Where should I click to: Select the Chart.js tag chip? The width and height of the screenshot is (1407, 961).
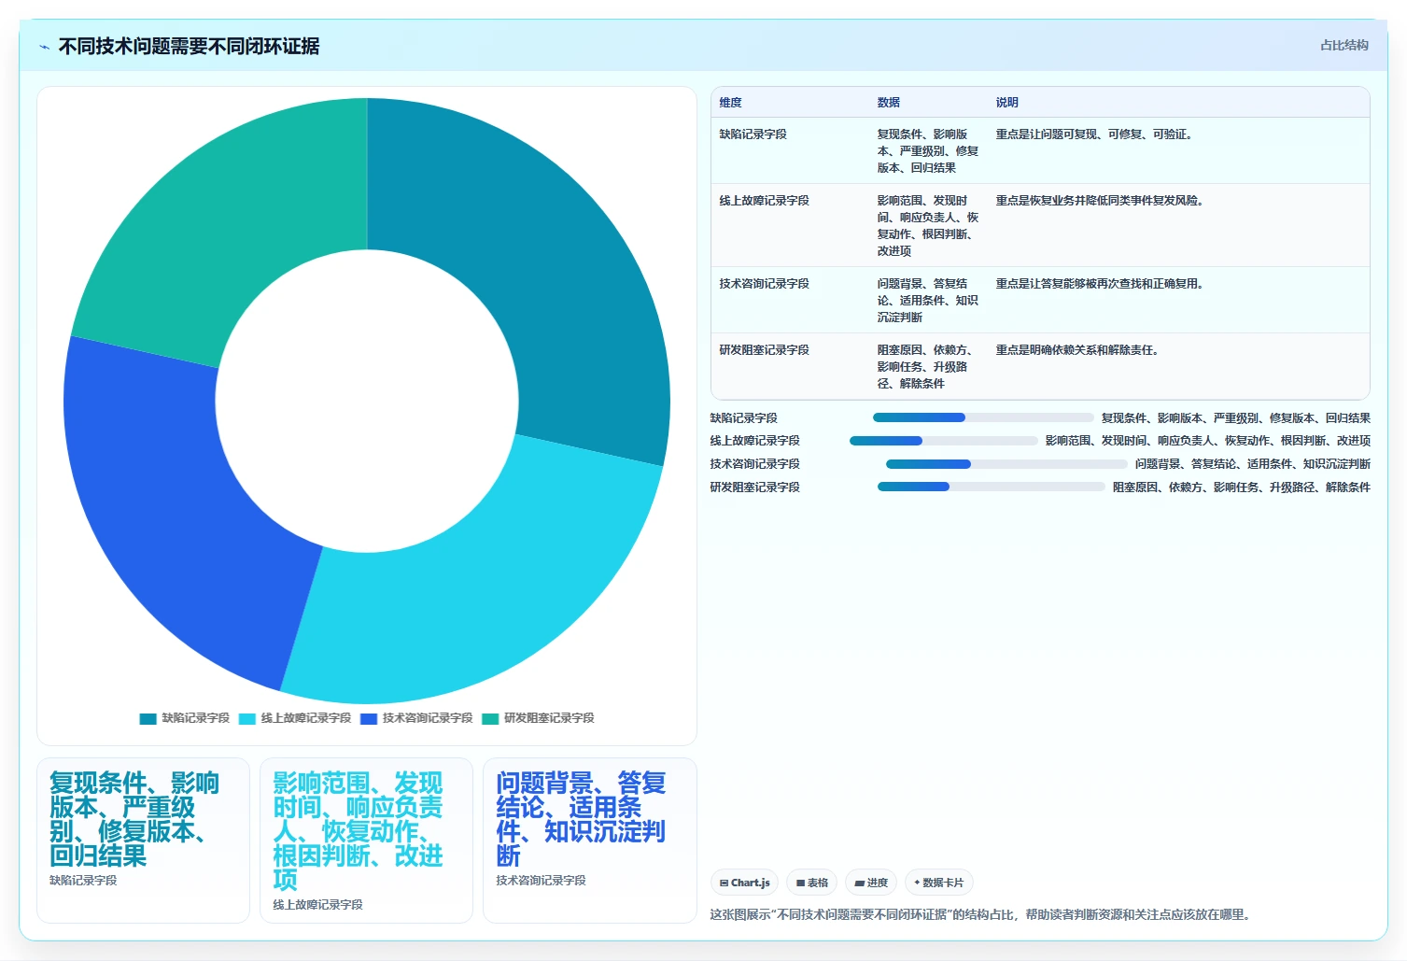coord(744,883)
